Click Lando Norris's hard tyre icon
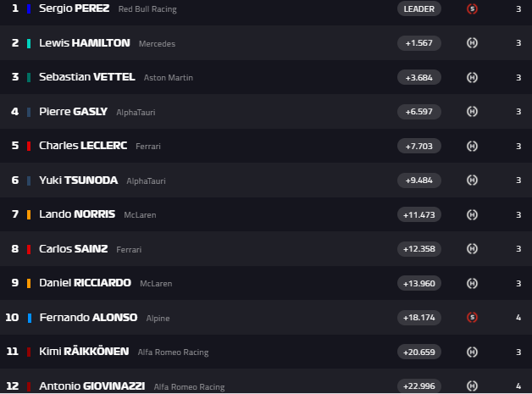This screenshot has width=532, height=394. (x=472, y=214)
